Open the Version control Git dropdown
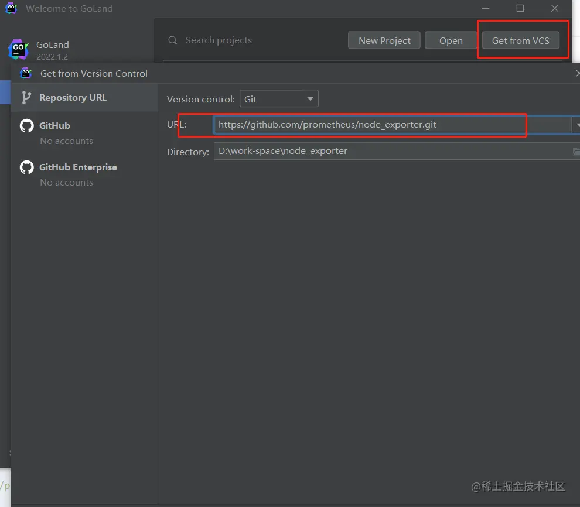 279,99
